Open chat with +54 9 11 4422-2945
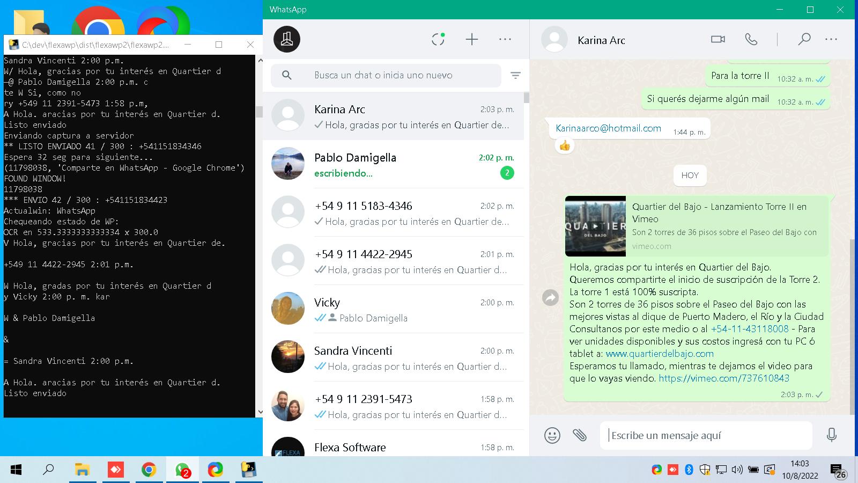This screenshot has height=483, width=858. click(393, 261)
